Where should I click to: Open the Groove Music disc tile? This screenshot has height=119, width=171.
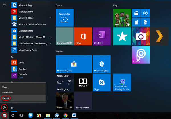pos(145,13)
